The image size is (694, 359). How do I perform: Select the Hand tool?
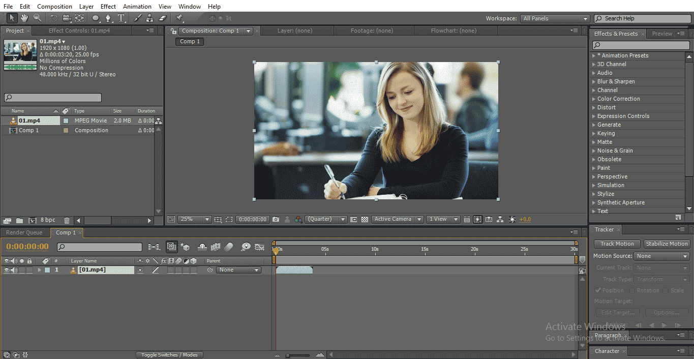point(24,18)
